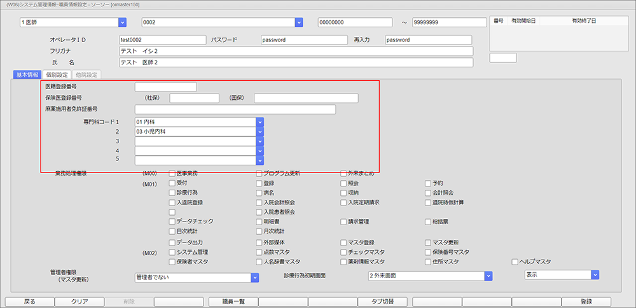Check the 住所マスタ checkbox

(x=428, y=262)
